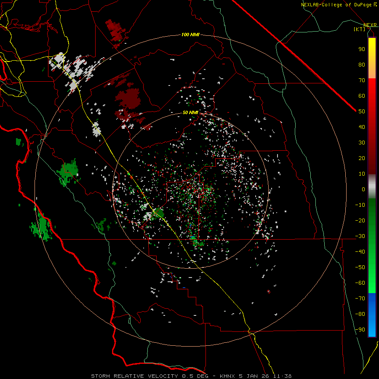Select the 90 value on velocity scale
The height and width of the screenshot is (379, 379).
pos(362,49)
